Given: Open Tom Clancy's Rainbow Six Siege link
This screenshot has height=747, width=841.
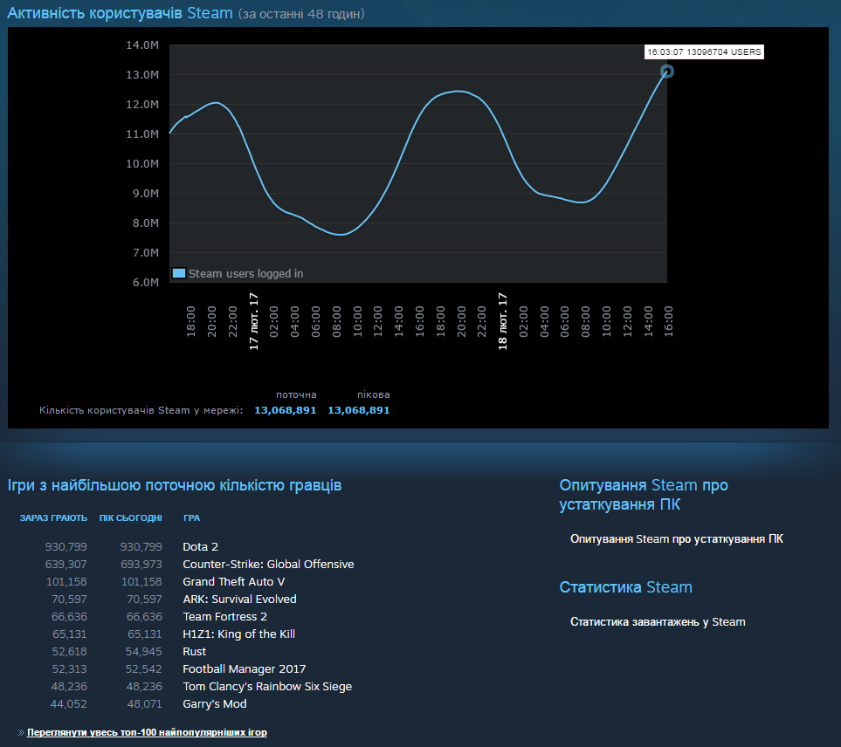Looking at the screenshot, I should 267,687.
